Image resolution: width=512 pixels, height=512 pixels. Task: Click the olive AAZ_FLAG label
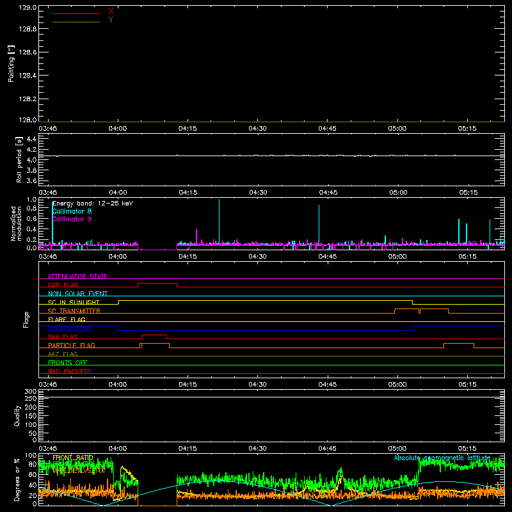pos(63,354)
